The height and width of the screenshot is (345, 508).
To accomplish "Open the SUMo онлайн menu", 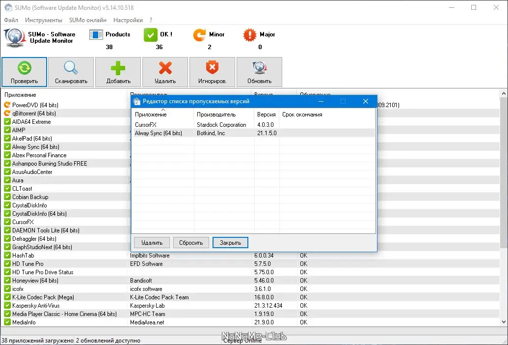I will coord(87,20).
